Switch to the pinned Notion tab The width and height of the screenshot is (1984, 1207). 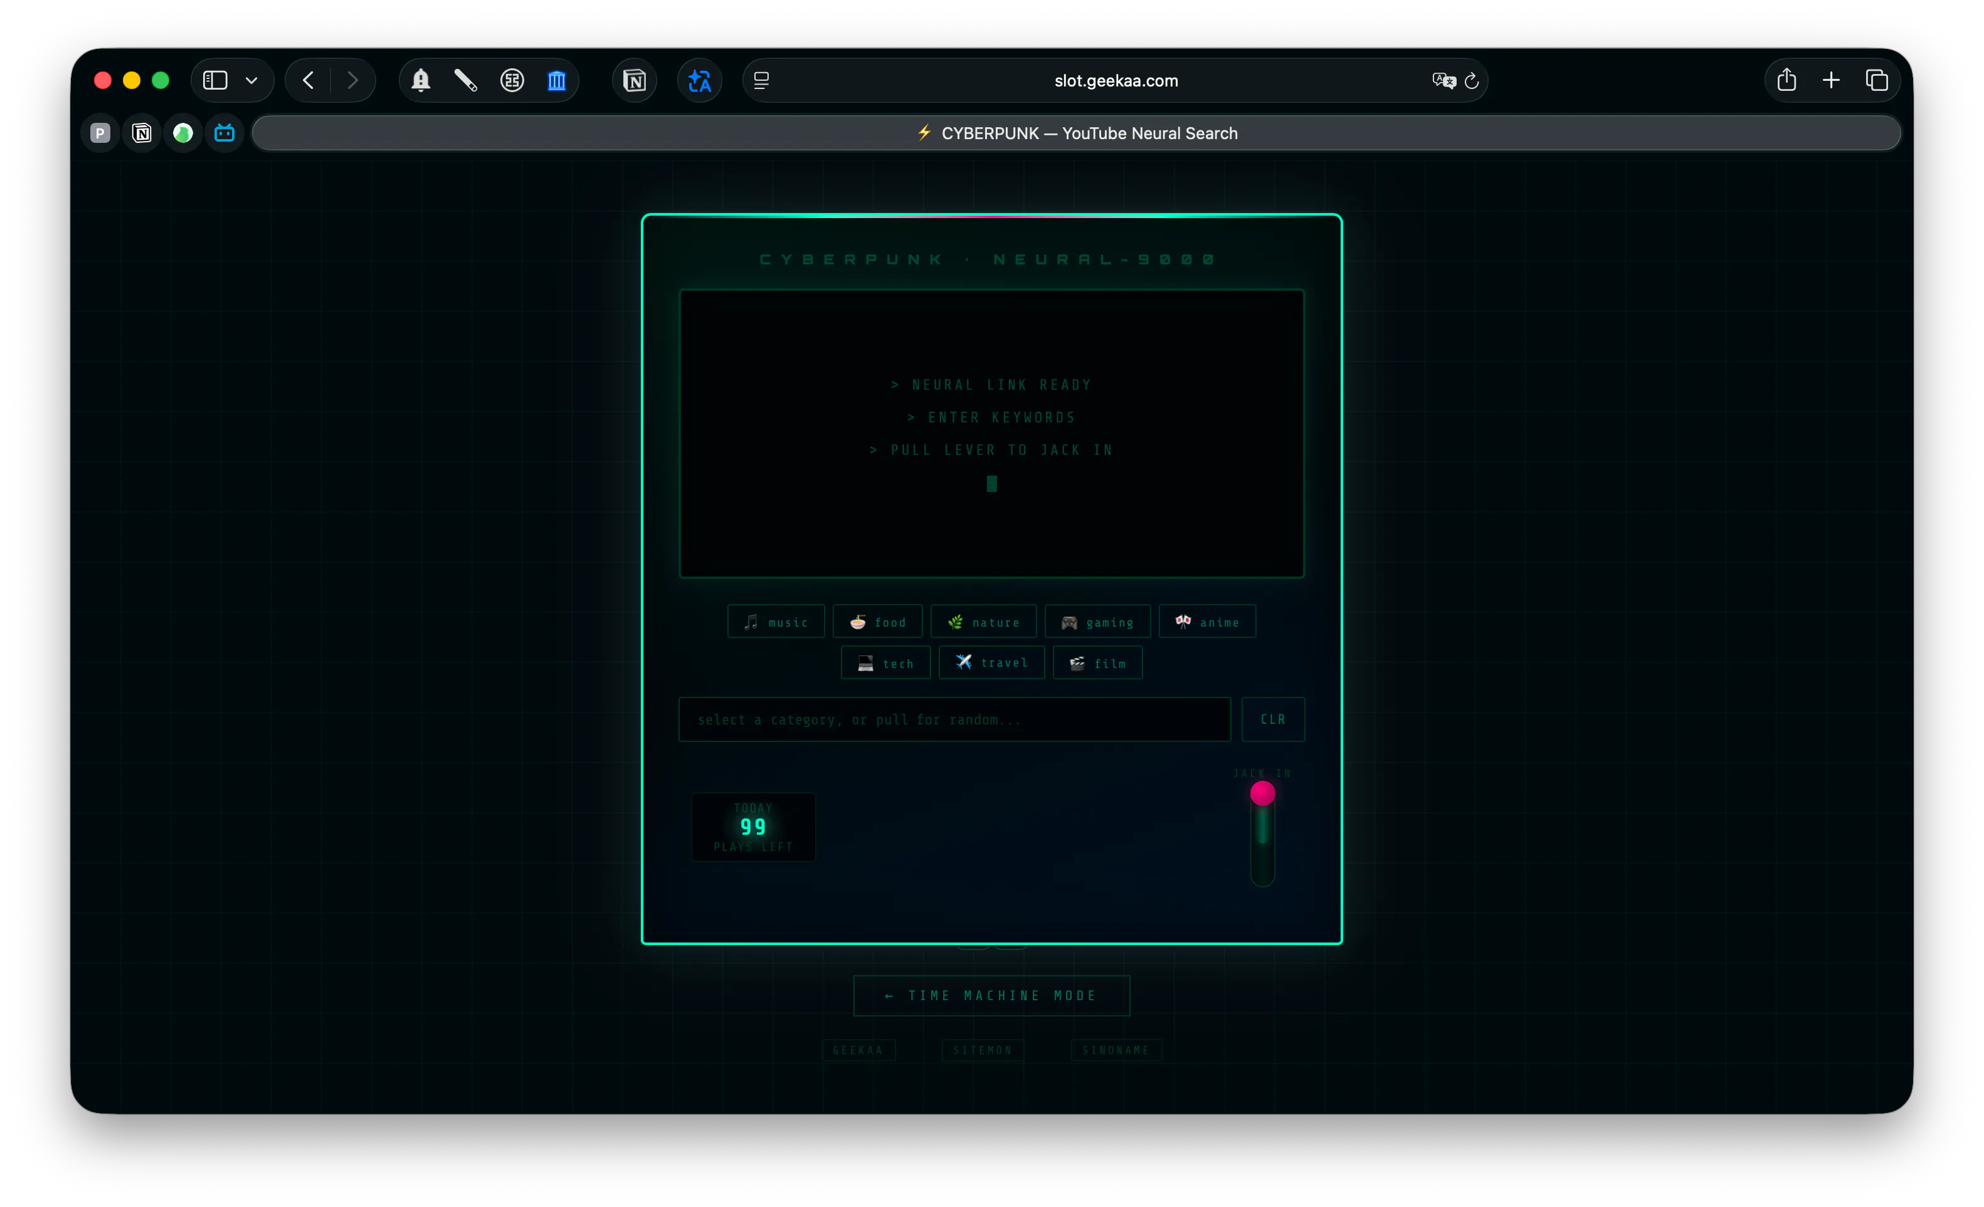pyautogui.click(x=142, y=133)
